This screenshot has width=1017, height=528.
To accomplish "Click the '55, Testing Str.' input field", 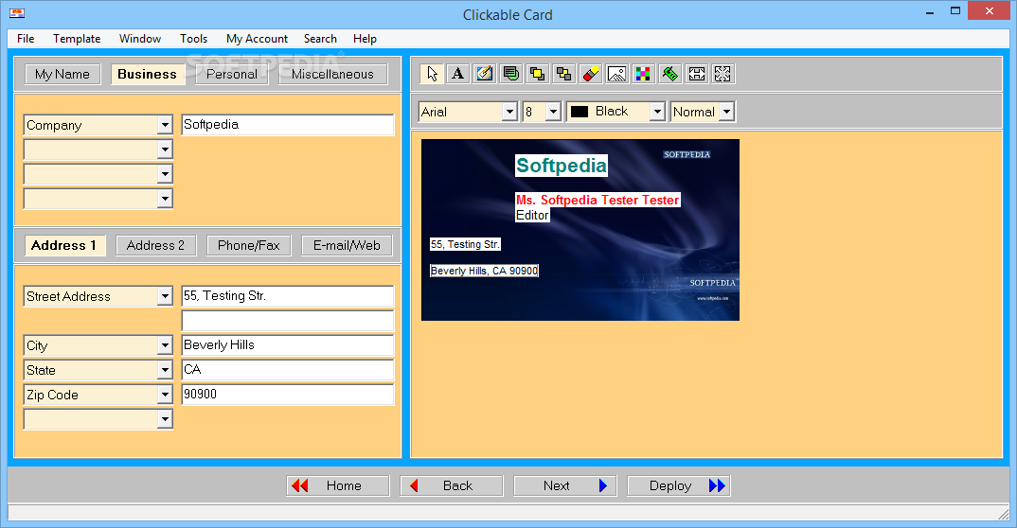I will pyautogui.click(x=287, y=296).
